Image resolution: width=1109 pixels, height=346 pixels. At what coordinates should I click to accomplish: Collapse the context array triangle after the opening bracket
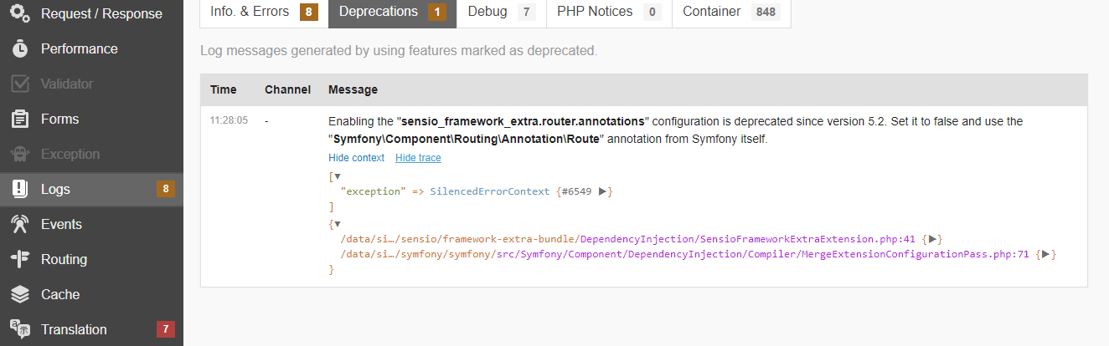[x=338, y=176]
